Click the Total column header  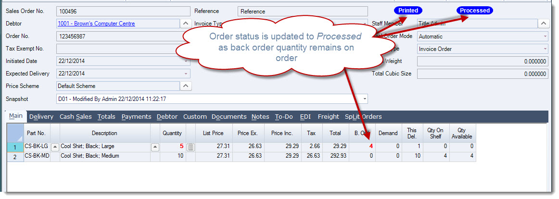336,133
